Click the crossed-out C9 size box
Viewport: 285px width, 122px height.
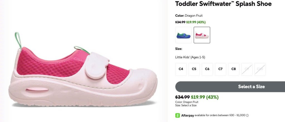tap(247, 69)
